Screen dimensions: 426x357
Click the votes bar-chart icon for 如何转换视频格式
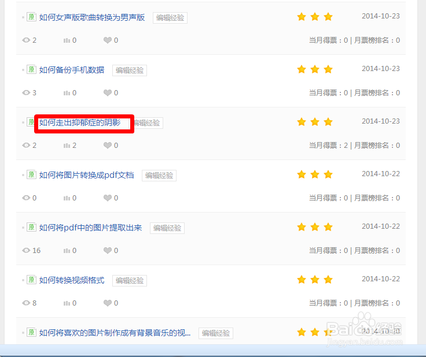[x=67, y=304]
